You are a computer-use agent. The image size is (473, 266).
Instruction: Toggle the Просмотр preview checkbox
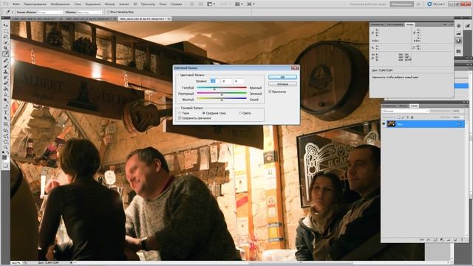pos(270,92)
